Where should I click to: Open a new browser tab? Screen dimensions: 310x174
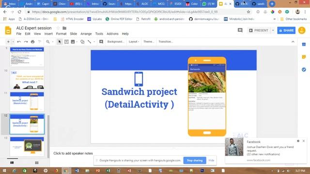coord(272,4)
